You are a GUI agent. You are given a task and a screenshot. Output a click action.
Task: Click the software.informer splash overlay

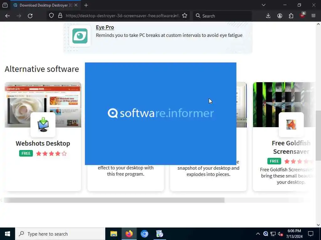(160, 113)
